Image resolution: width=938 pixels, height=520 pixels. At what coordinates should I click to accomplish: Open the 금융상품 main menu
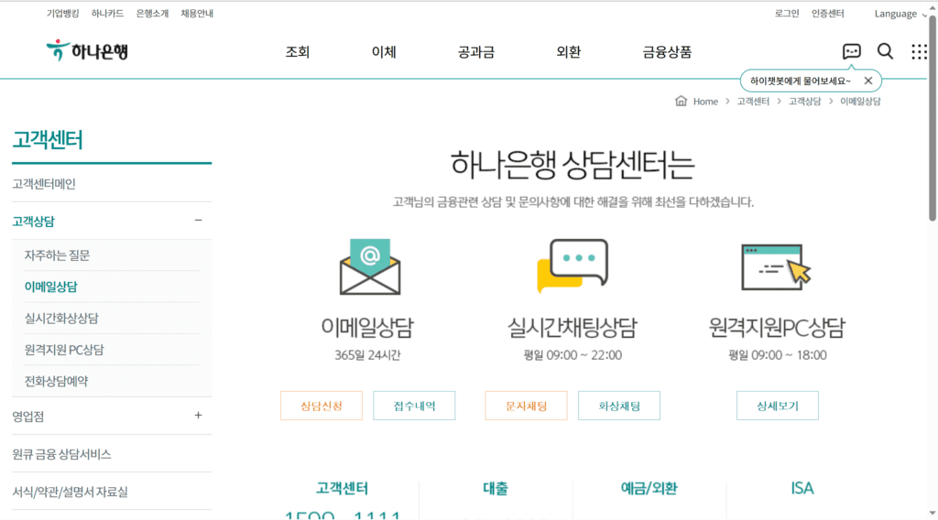(667, 52)
